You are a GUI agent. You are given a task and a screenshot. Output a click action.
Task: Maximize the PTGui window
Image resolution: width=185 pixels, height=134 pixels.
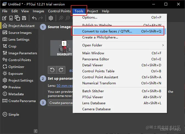point(166,4)
